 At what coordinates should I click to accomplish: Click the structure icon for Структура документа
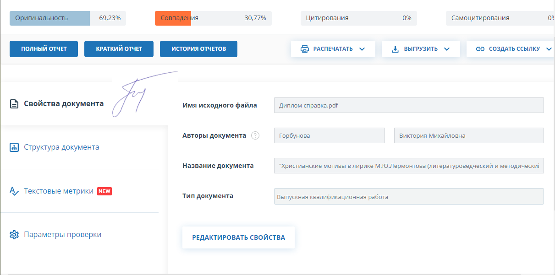click(14, 147)
